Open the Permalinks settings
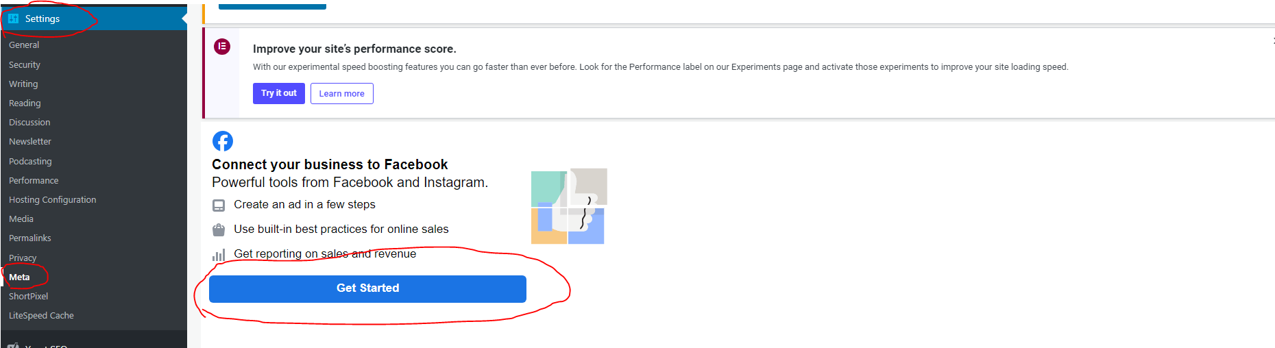The image size is (1275, 348). (x=30, y=238)
